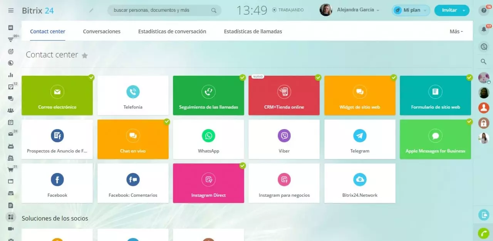Star Contact center as a favorite

tap(85, 55)
